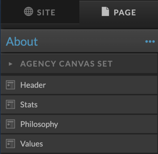
Task: Open the three-dot menu beside About
Action: pos(150,41)
